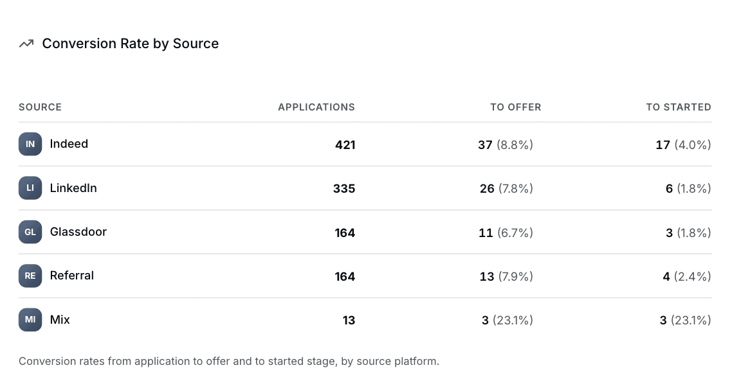Click Mix's to-started value 3 (23.1%)
Screen dimensions: 732x388
(685, 321)
